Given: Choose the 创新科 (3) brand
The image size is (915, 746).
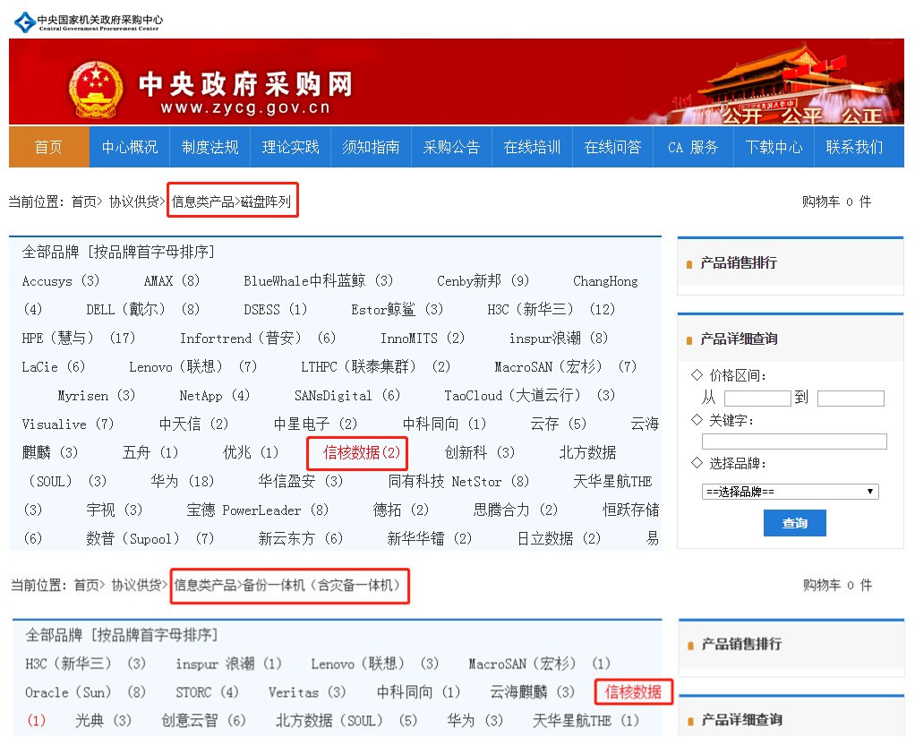Looking at the screenshot, I should (480, 453).
